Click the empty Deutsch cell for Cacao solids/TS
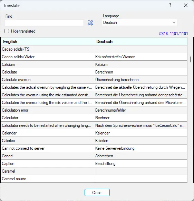This screenshot has width=194, height=201. (x=140, y=49)
